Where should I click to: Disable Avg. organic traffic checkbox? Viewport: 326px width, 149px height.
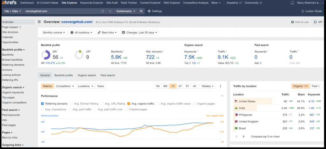(x=129, y=103)
